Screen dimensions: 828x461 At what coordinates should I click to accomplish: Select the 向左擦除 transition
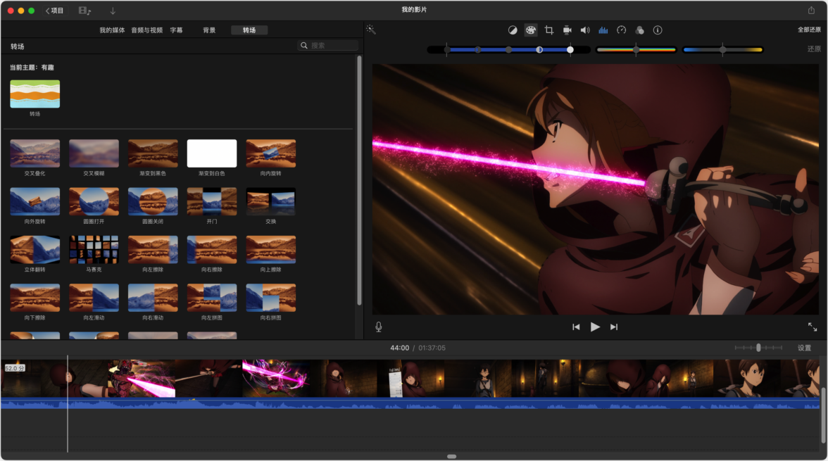pyautogui.click(x=153, y=249)
